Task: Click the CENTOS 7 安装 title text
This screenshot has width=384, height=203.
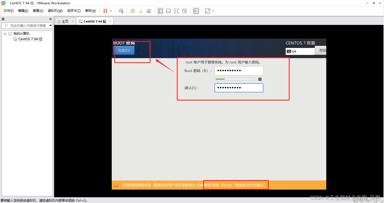Action: point(300,43)
